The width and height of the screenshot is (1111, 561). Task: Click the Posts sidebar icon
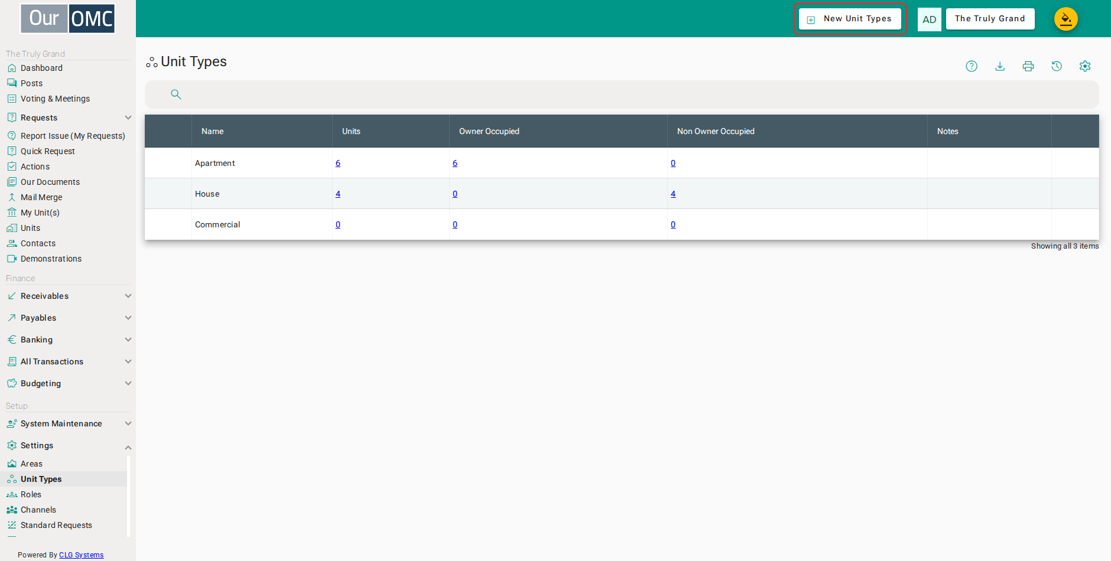[12, 83]
